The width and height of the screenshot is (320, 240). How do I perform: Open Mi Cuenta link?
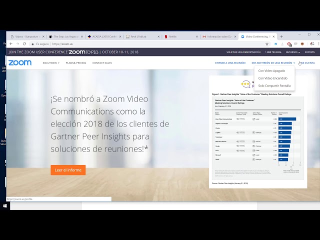coord(308,63)
